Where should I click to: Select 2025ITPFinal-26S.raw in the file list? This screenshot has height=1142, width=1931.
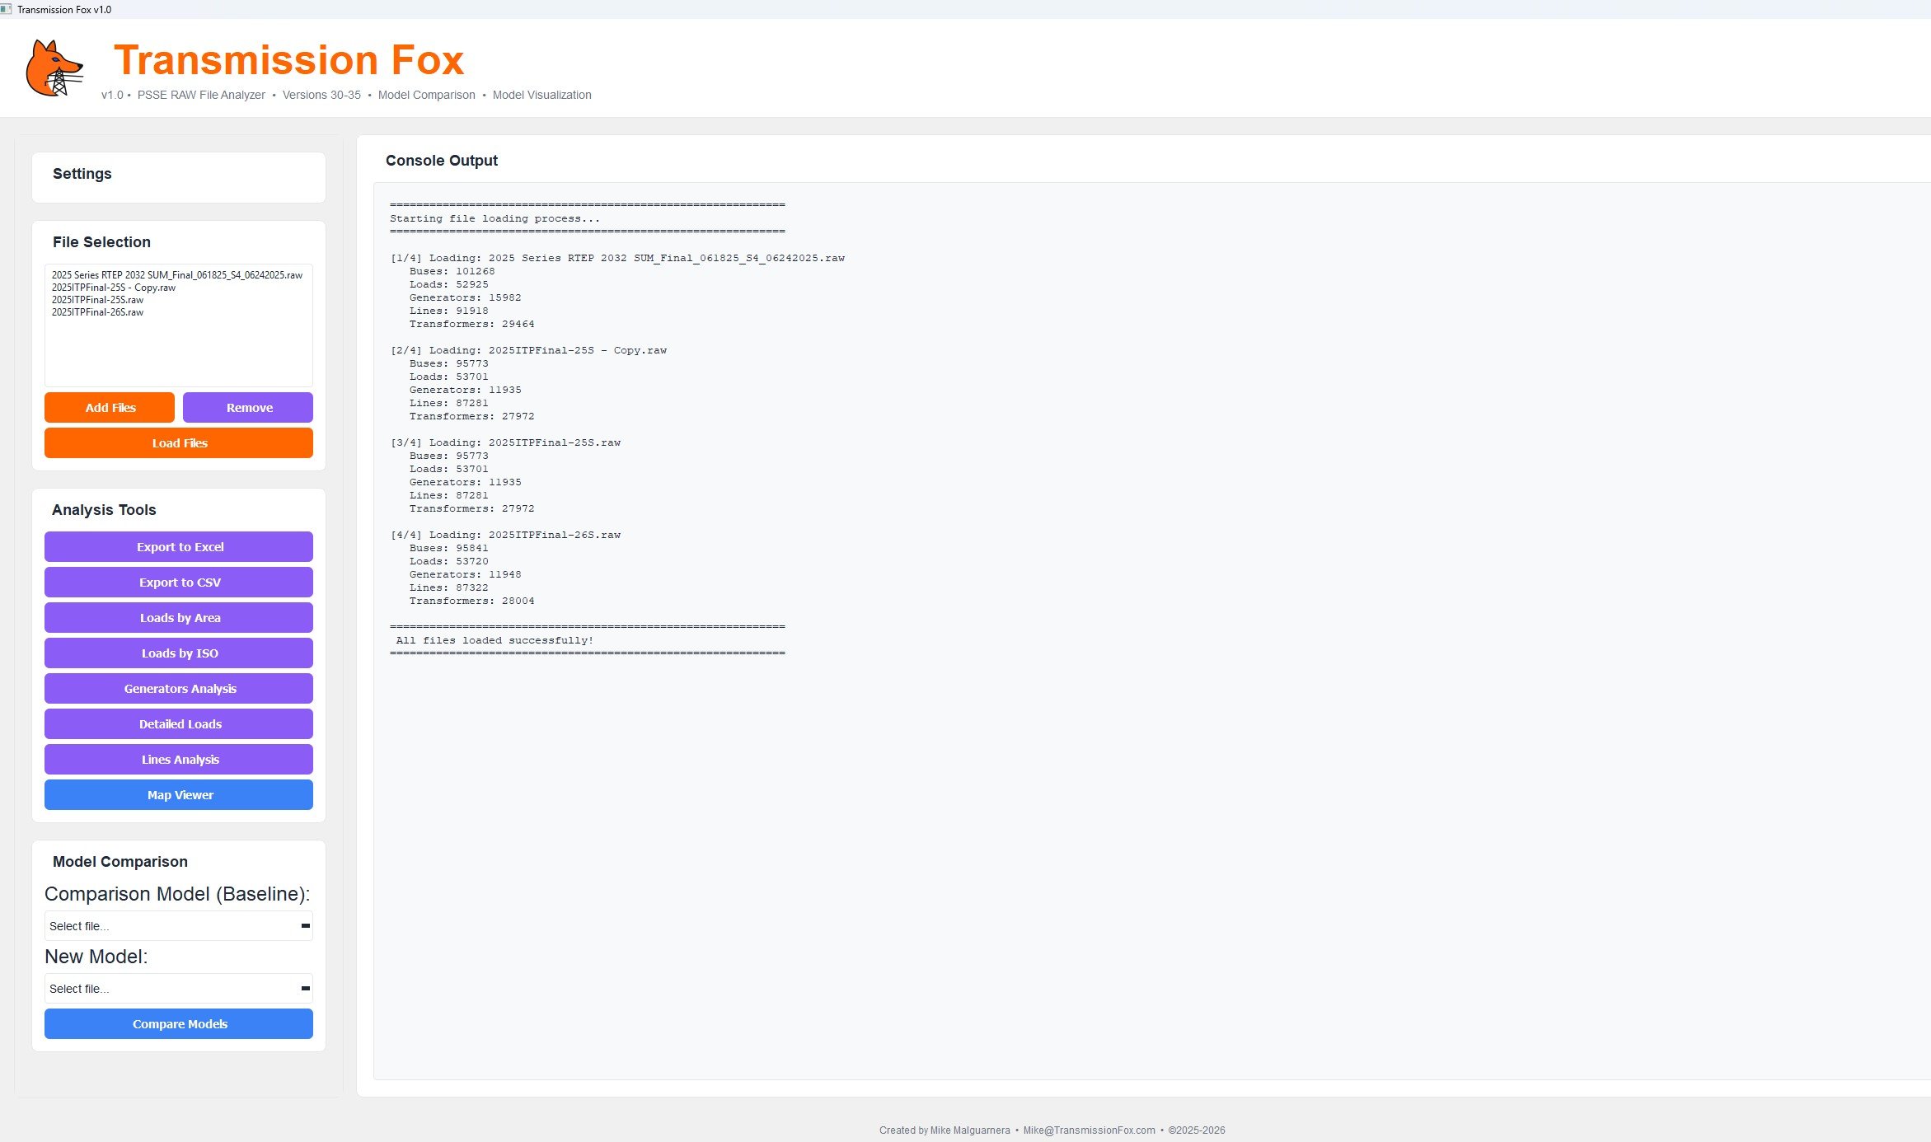(97, 312)
